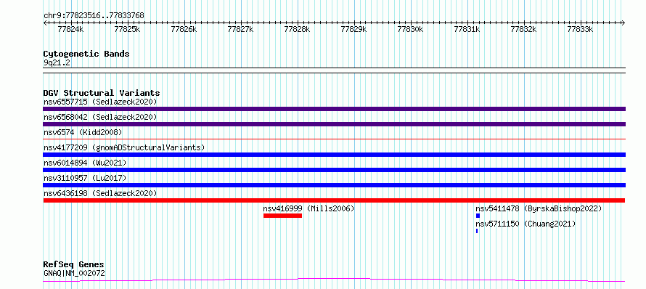Click the 77824k ruler position
The width and height of the screenshot is (646, 289).
click(71, 30)
